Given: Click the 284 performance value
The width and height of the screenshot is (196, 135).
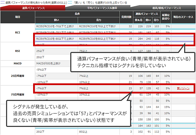Looking at the screenshot, I should (x=140, y=39).
